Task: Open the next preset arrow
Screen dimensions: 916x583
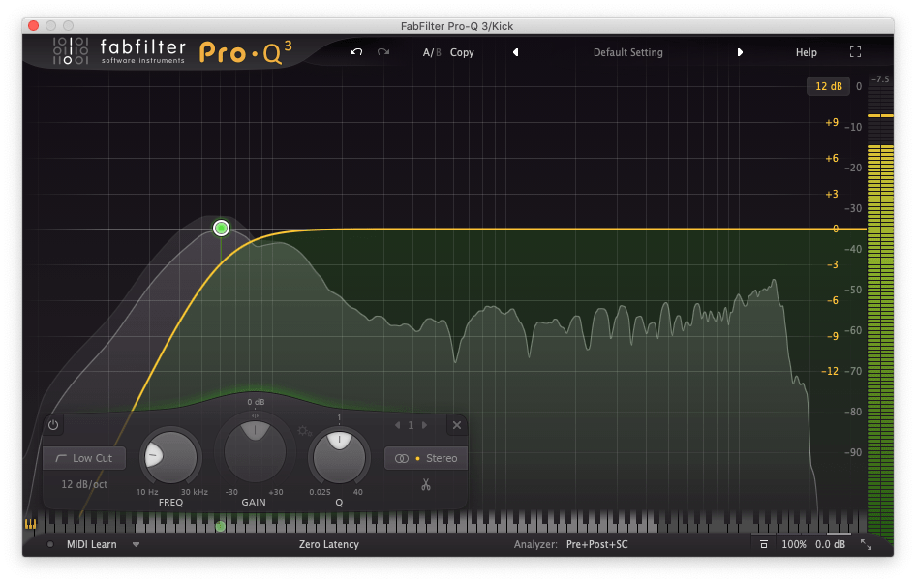Action: pos(741,52)
